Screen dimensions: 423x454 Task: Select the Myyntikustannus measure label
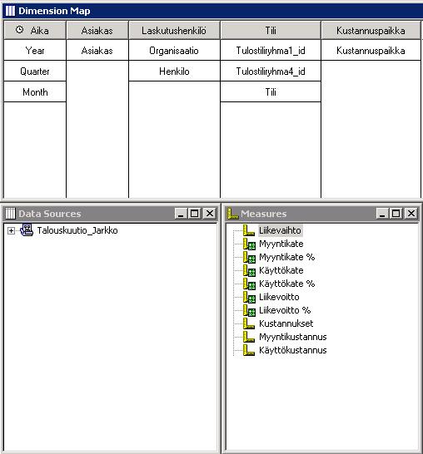(293, 337)
